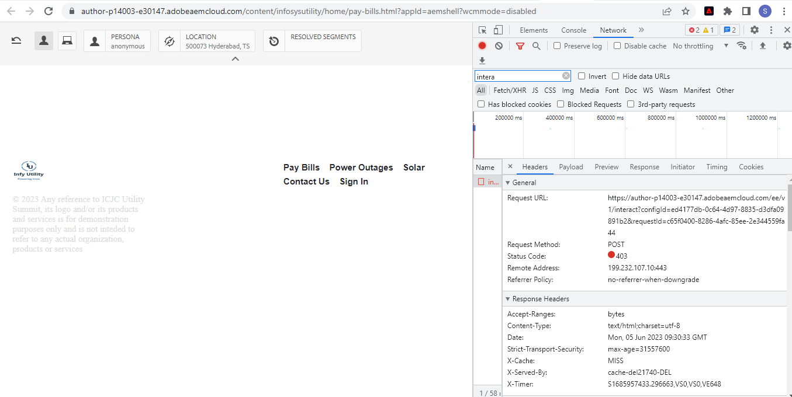Clear the network request log

point(498,46)
